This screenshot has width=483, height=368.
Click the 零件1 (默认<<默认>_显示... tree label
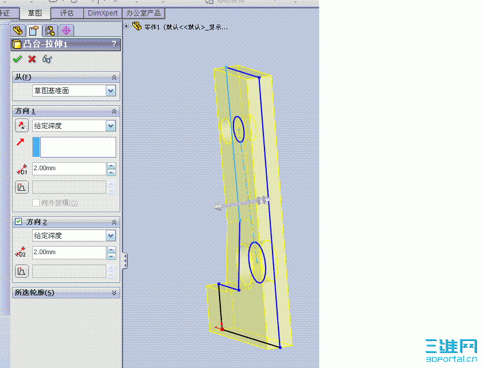tap(186, 27)
